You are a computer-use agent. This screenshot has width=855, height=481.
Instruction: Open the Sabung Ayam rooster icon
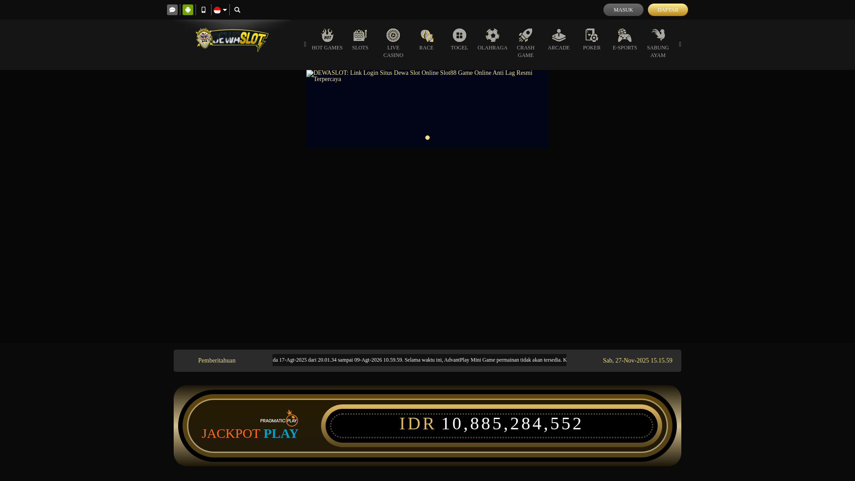pos(658,35)
